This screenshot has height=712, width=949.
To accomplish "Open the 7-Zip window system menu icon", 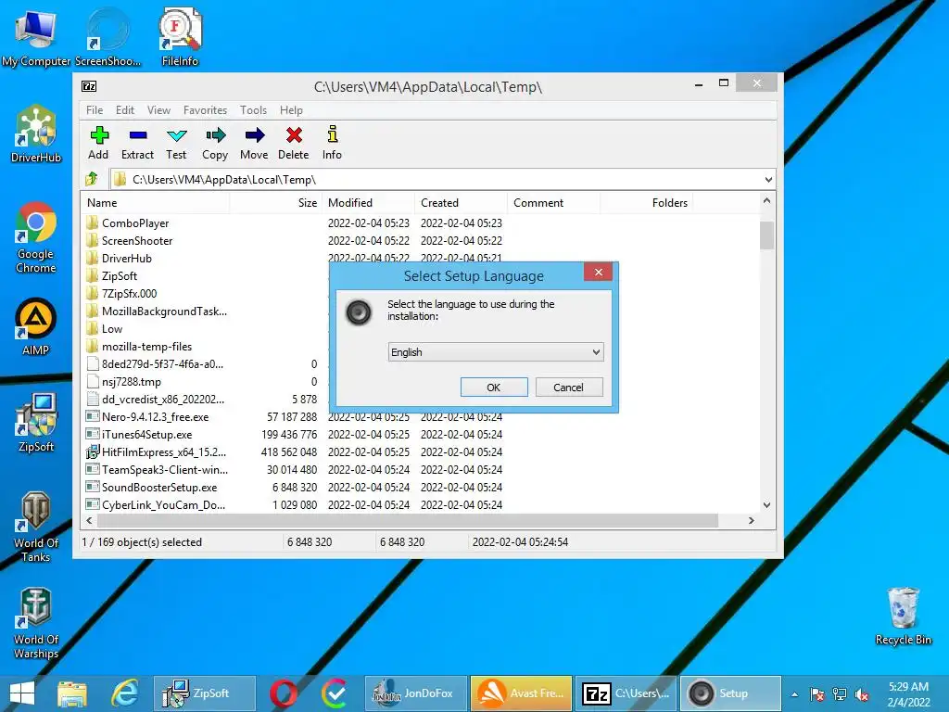I will [x=89, y=86].
